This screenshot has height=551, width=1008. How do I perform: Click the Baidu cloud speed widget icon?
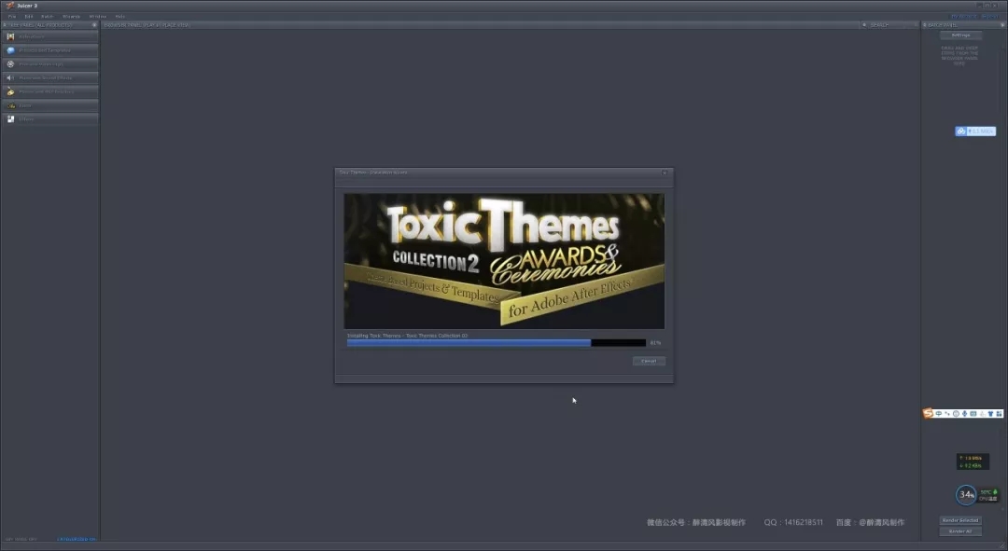960,131
